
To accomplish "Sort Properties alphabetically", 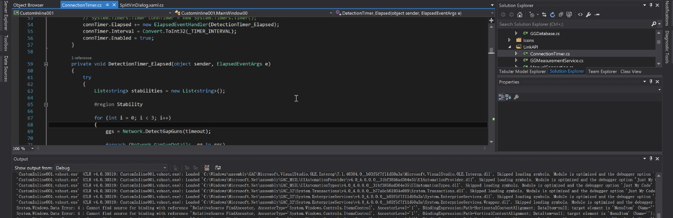I will [508, 97].
